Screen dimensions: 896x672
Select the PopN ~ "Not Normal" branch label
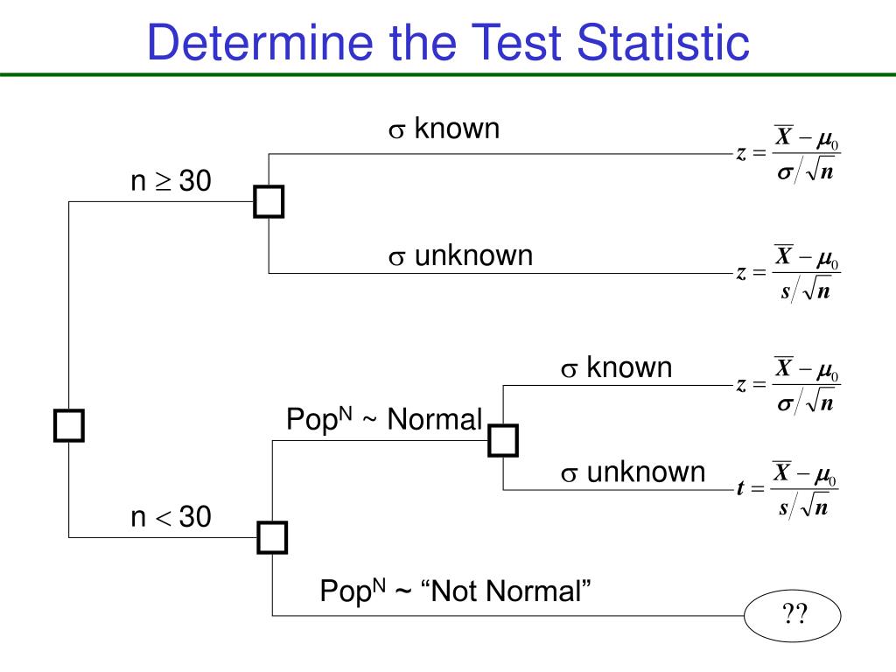455,591
